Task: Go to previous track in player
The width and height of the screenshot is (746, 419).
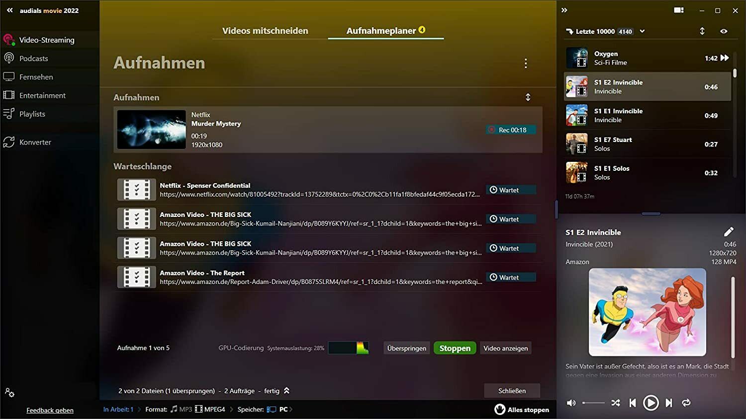Action: point(633,403)
